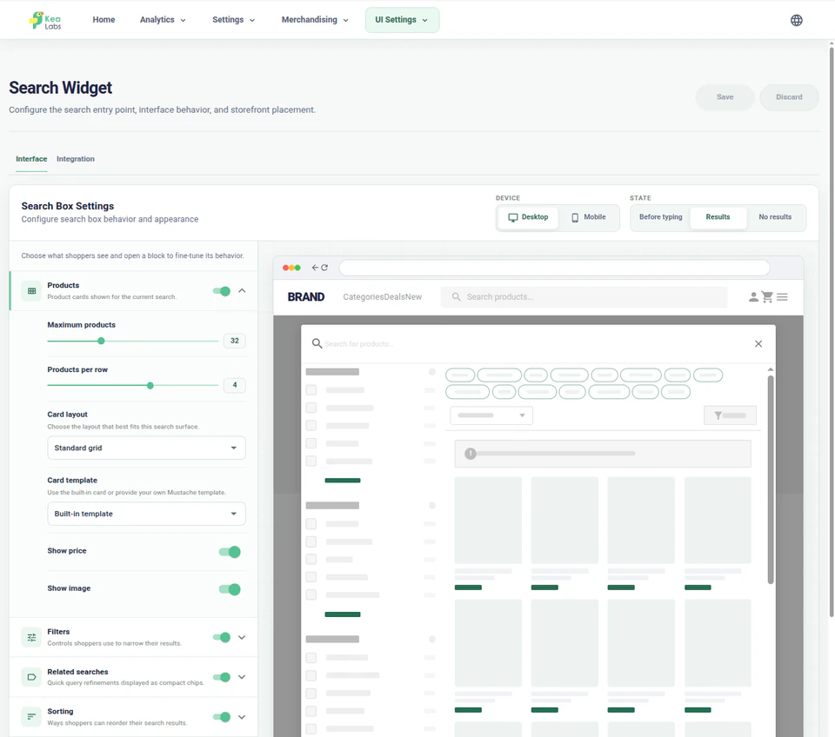The width and height of the screenshot is (835, 737).
Task: Toggle Show image switch
Action: click(x=230, y=589)
